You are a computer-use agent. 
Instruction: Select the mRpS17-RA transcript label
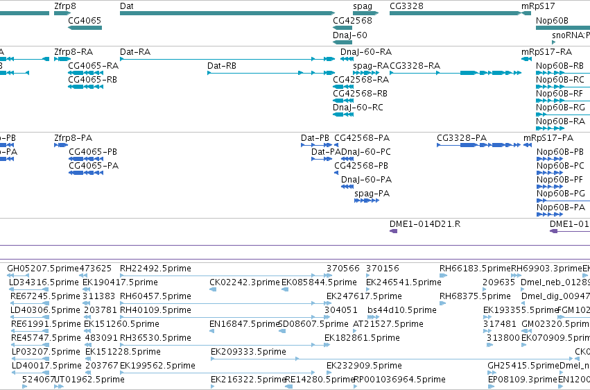point(547,51)
